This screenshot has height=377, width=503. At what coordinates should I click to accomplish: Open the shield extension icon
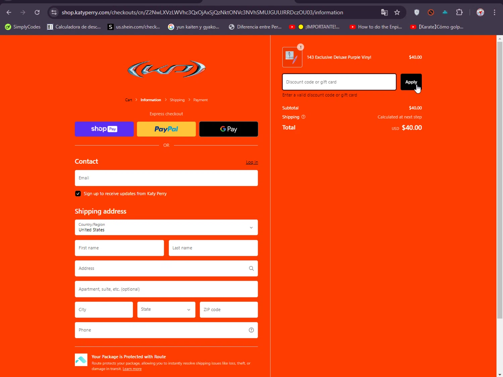pyautogui.click(x=417, y=12)
